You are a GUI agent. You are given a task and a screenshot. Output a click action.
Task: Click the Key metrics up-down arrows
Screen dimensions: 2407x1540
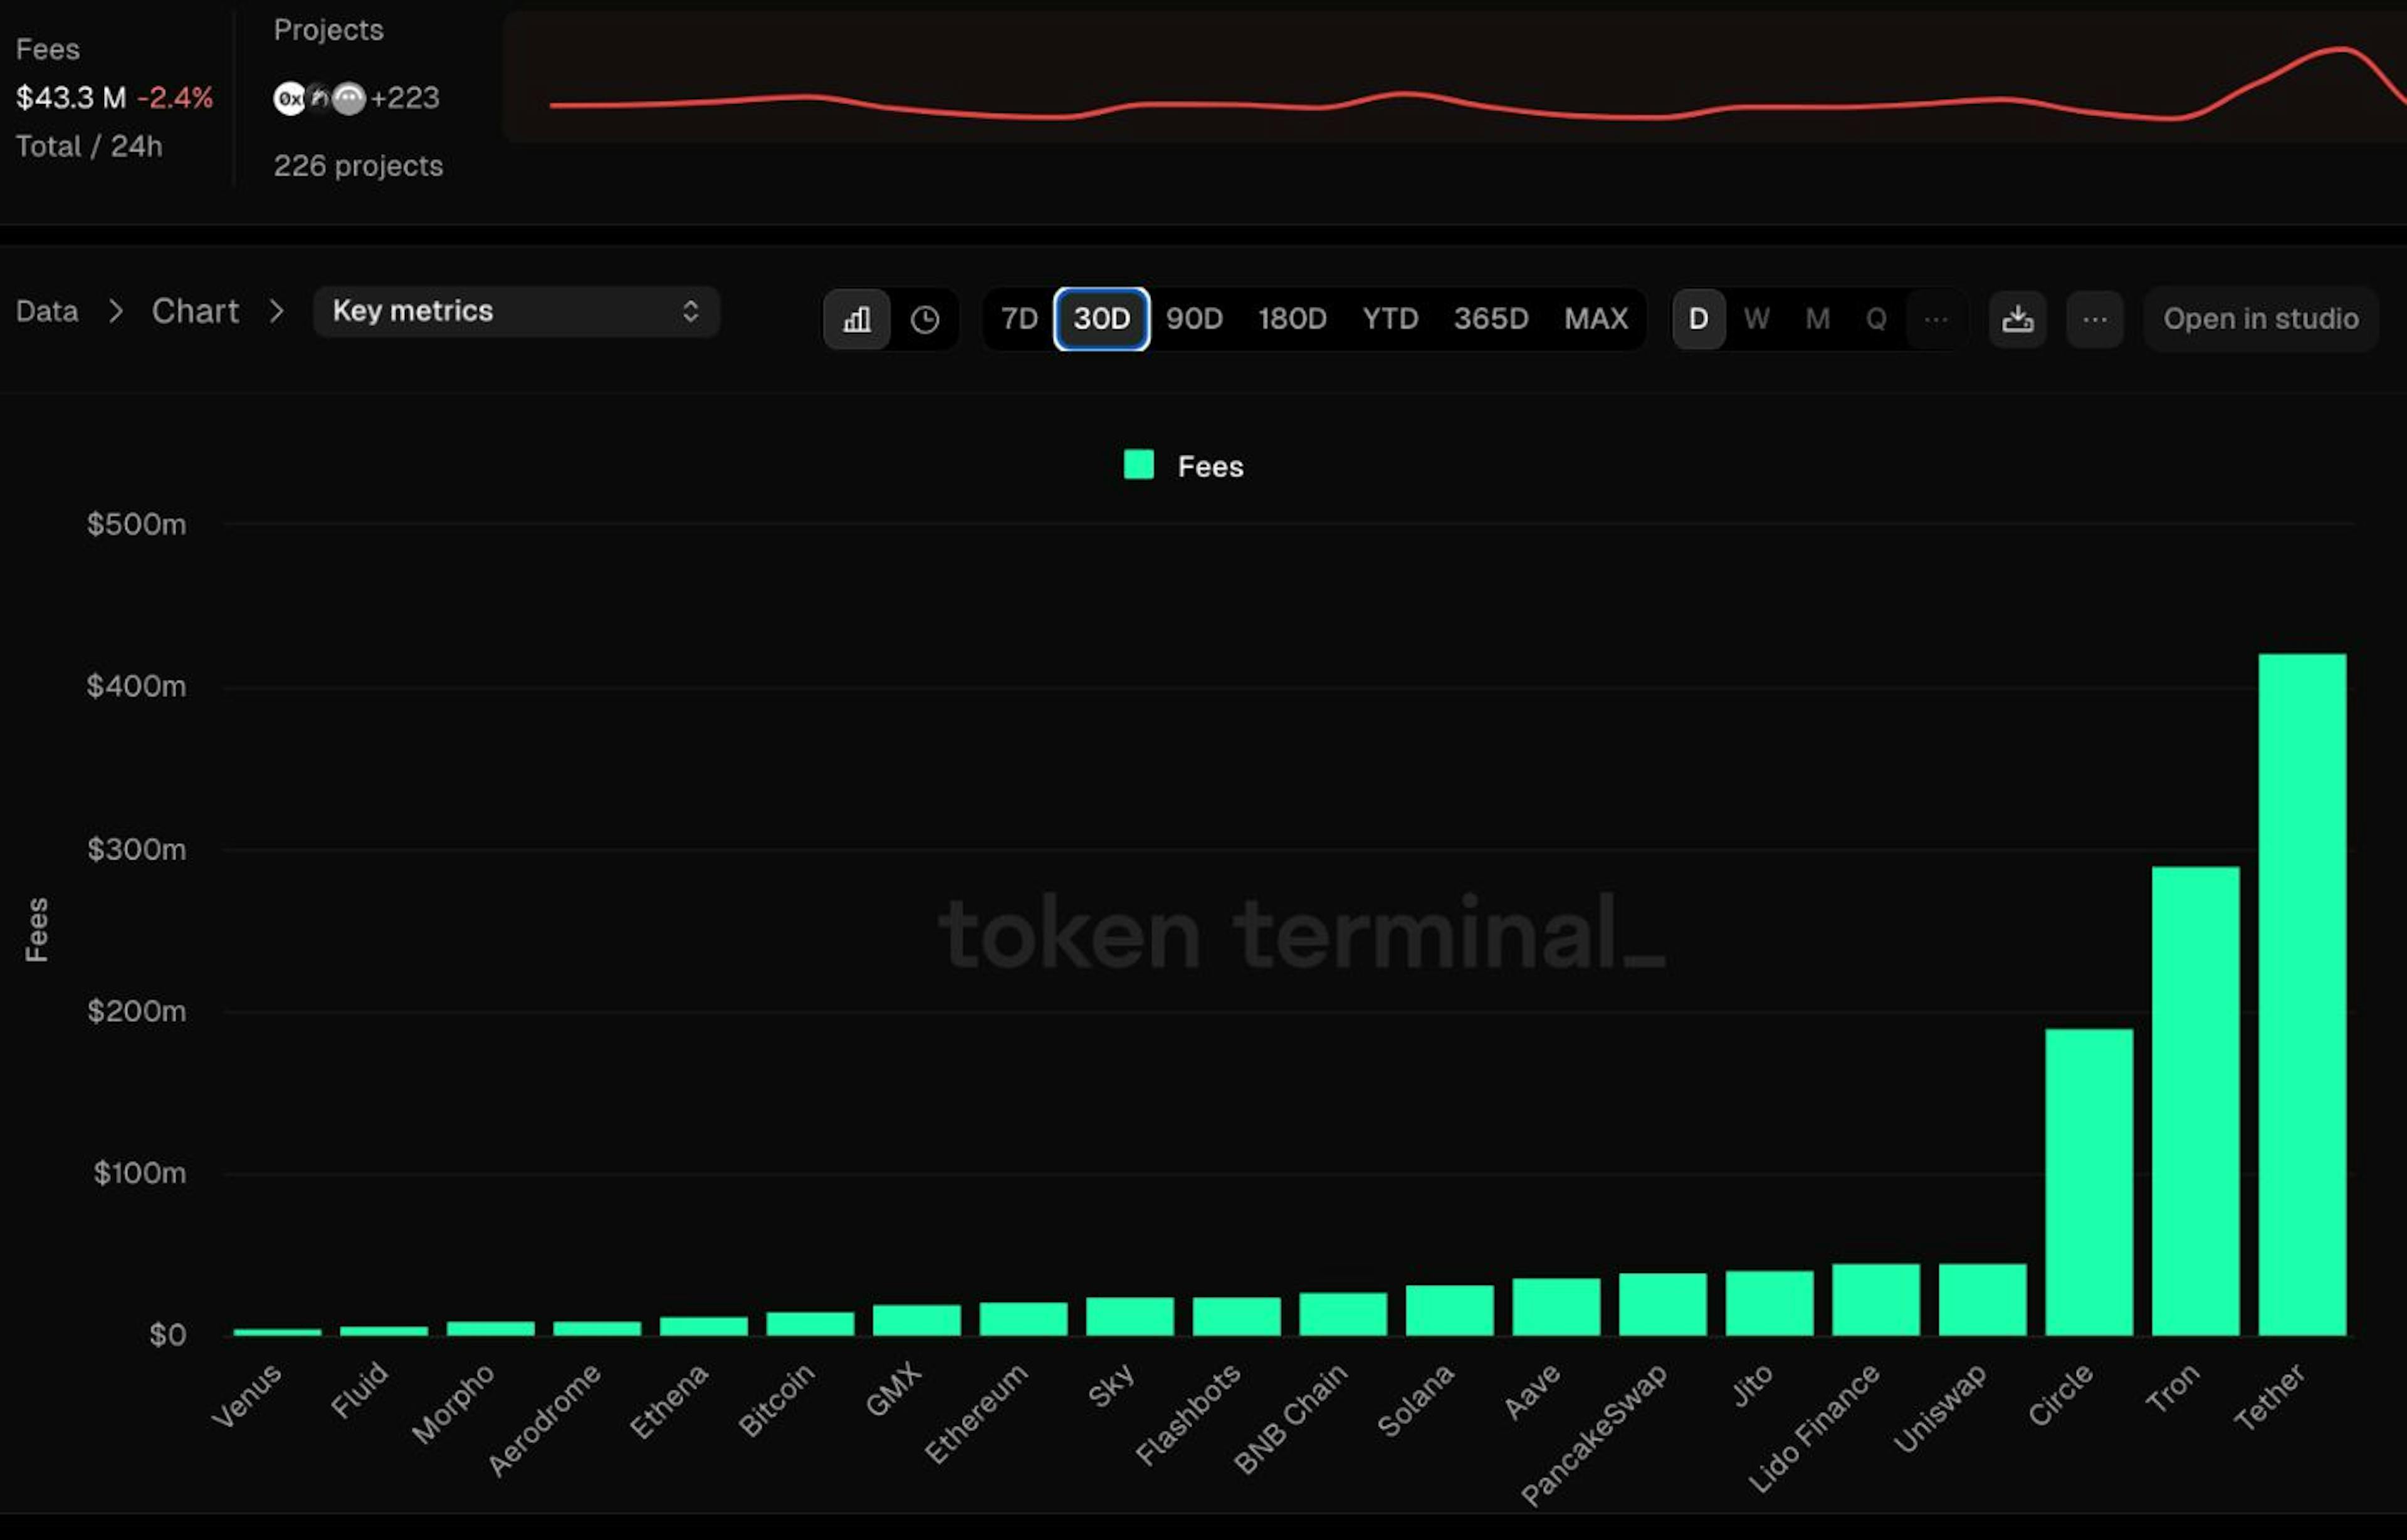click(690, 311)
